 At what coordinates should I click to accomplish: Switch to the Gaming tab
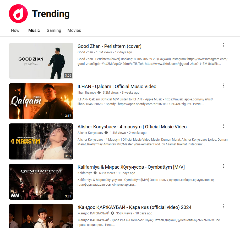pos(54,30)
